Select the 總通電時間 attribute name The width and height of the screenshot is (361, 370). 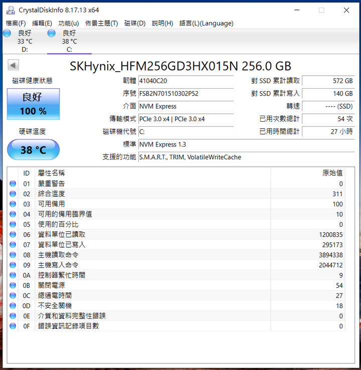[x=55, y=295]
